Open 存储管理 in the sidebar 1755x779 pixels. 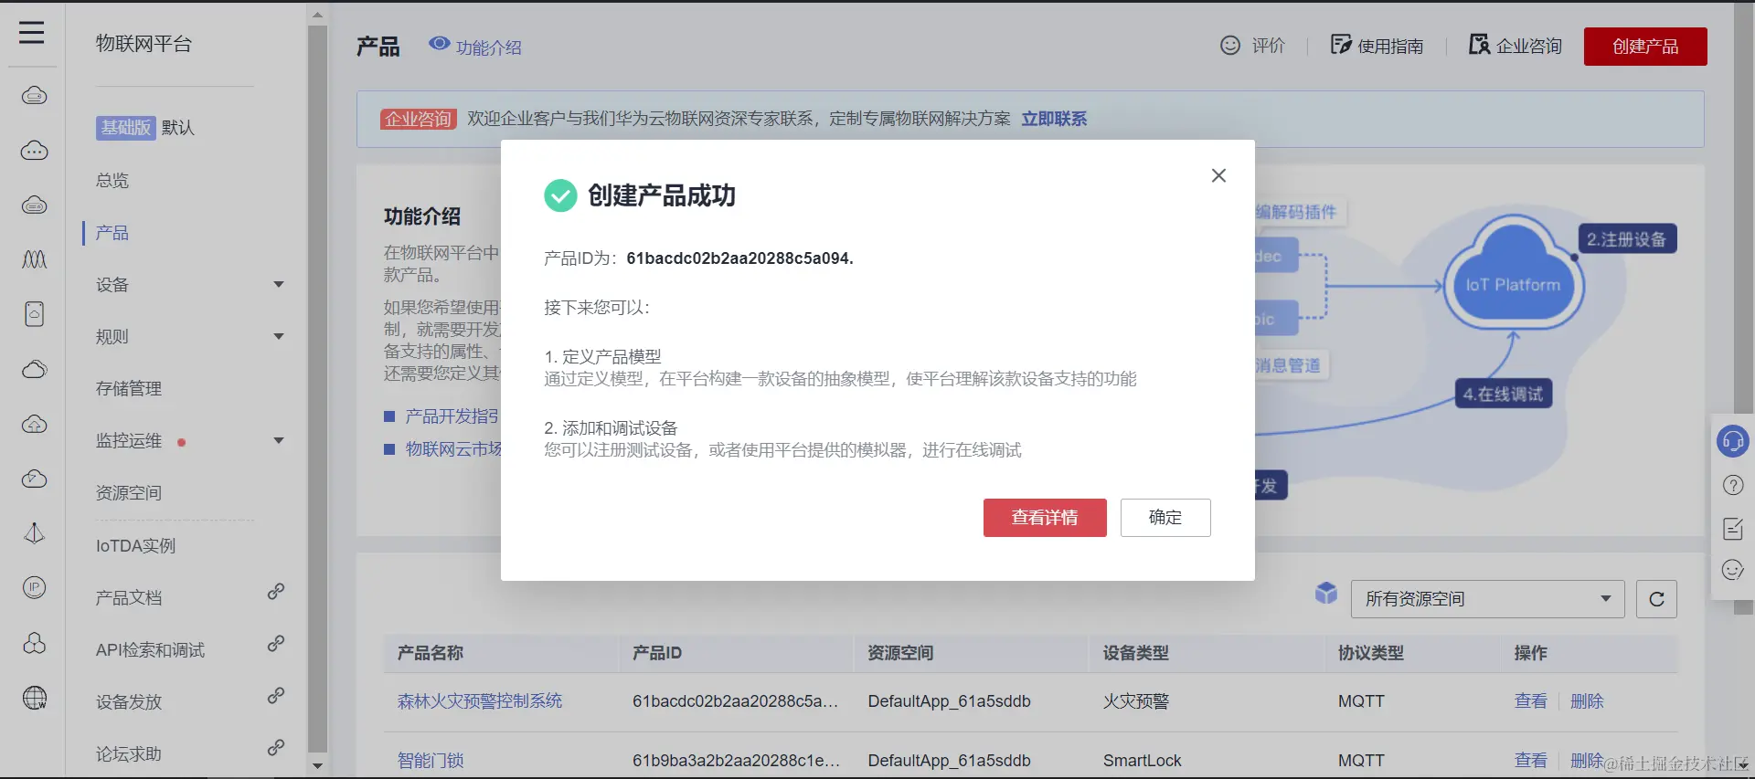129,389
